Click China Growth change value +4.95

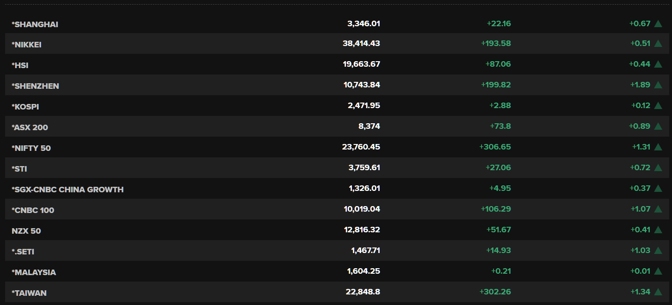coord(500,188)
